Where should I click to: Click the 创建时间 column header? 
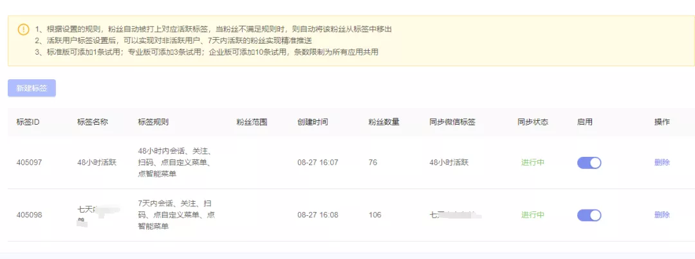313,122
